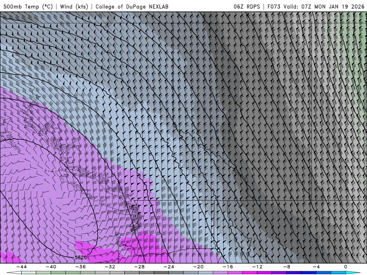
Task: Click the -4 colorbar label
Action: click(x=316, y=267)
